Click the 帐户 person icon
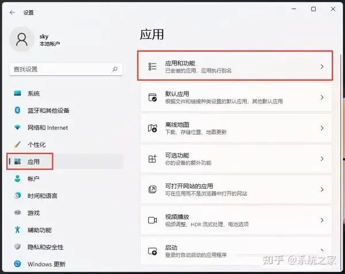This screenshot has width=345, height=274. [x=17, y=178]
